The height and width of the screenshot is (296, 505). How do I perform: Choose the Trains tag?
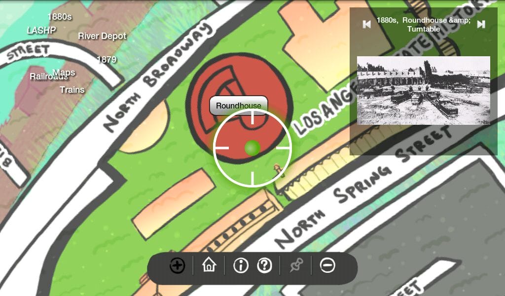tap(72, 90)
